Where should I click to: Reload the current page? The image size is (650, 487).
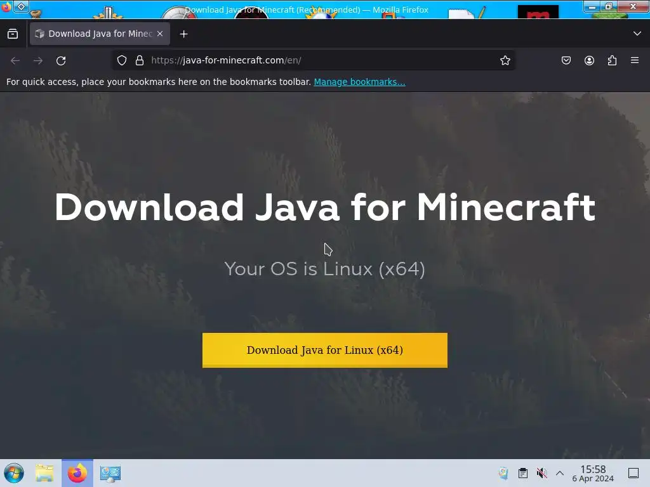tap(61, 60)
